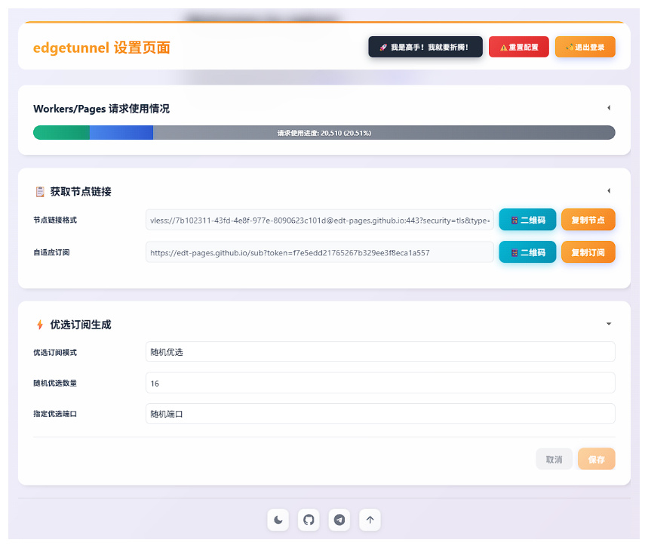The height and width of the screenshot is (546, 645).
Task: Click the 节点链接格式 label
Action: pyautogui.click(x=55, y=220)
